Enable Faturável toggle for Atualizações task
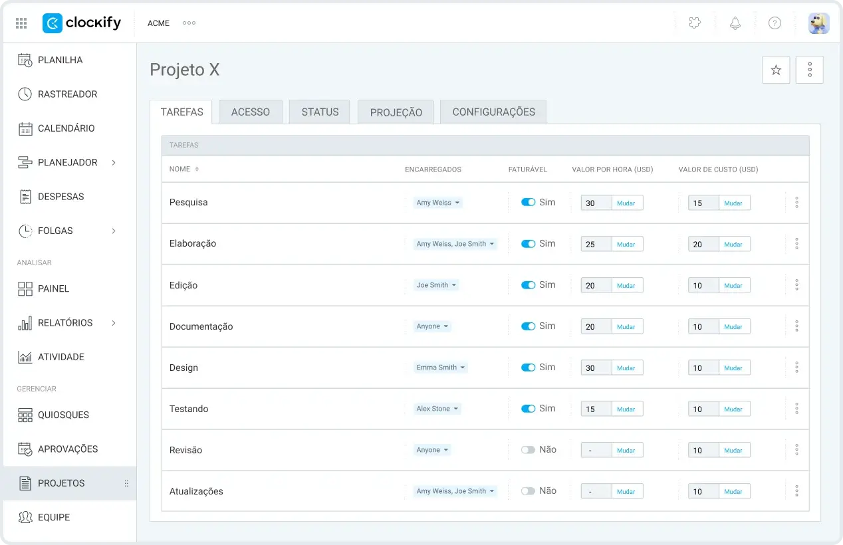Image resolution: width=843 pixels, height=545 pixels. (529, 491)
